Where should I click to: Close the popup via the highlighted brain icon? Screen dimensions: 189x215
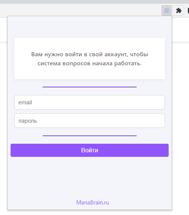tap(167, 11)
